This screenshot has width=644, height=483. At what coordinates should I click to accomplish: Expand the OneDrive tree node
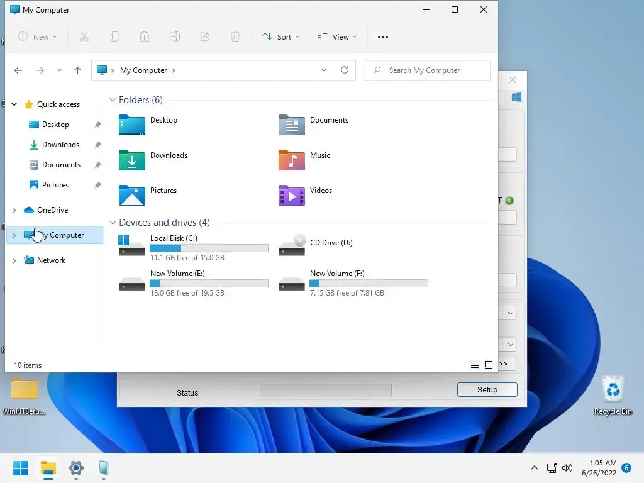[14, 210]
